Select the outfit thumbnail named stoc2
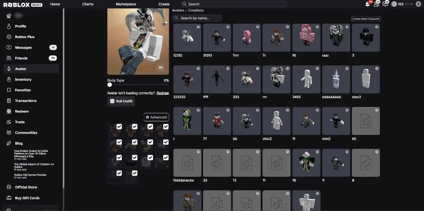This screenshot has width=424, height=211. tap(276, 121)
